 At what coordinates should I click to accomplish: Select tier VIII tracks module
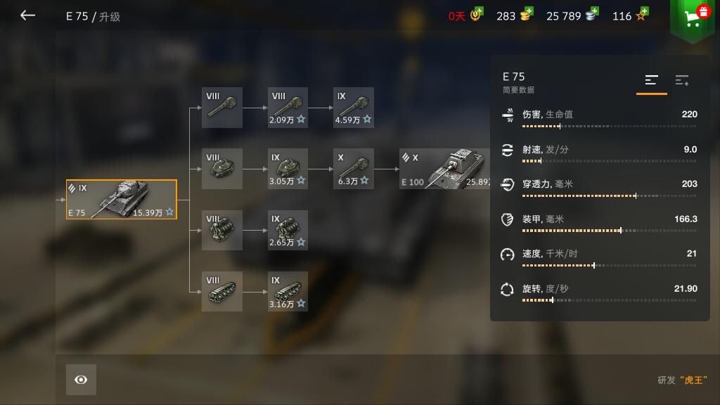(x=221, y=291)
